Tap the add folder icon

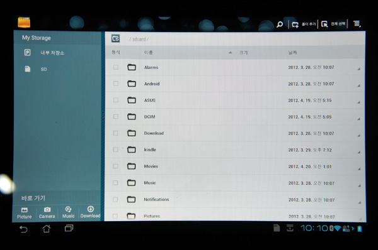[x=295, y=24]
